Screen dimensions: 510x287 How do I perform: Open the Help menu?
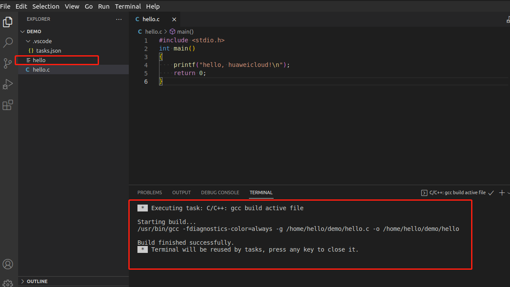click(x=153, y=6)
